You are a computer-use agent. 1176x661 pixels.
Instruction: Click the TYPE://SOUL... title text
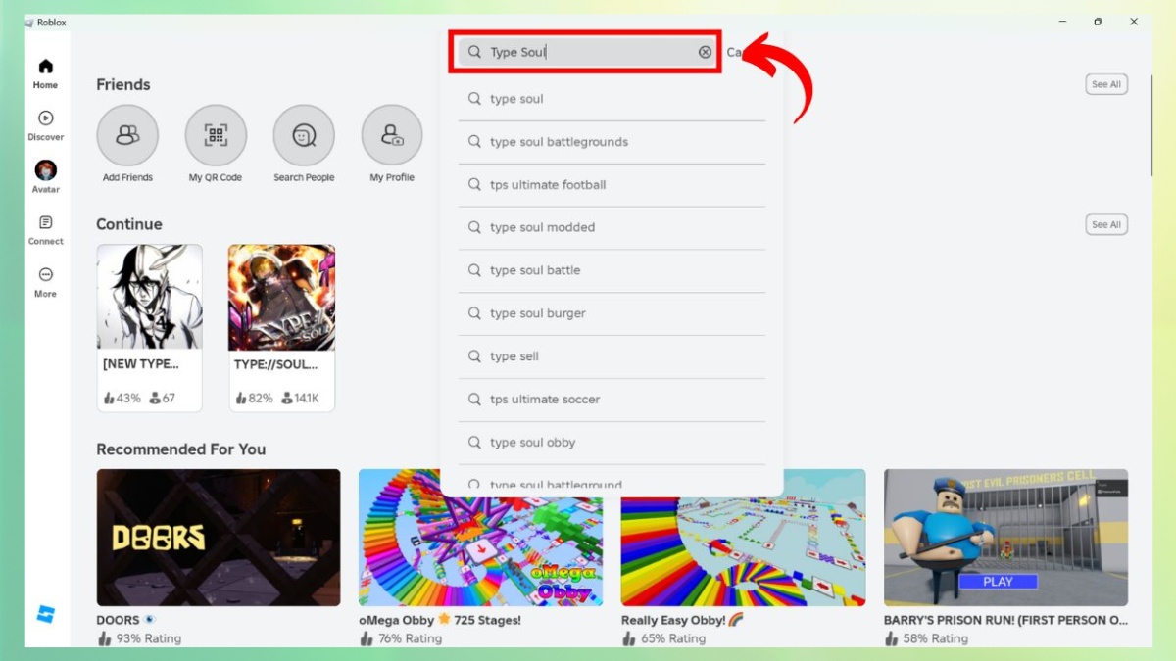click(x=275, y=364)
